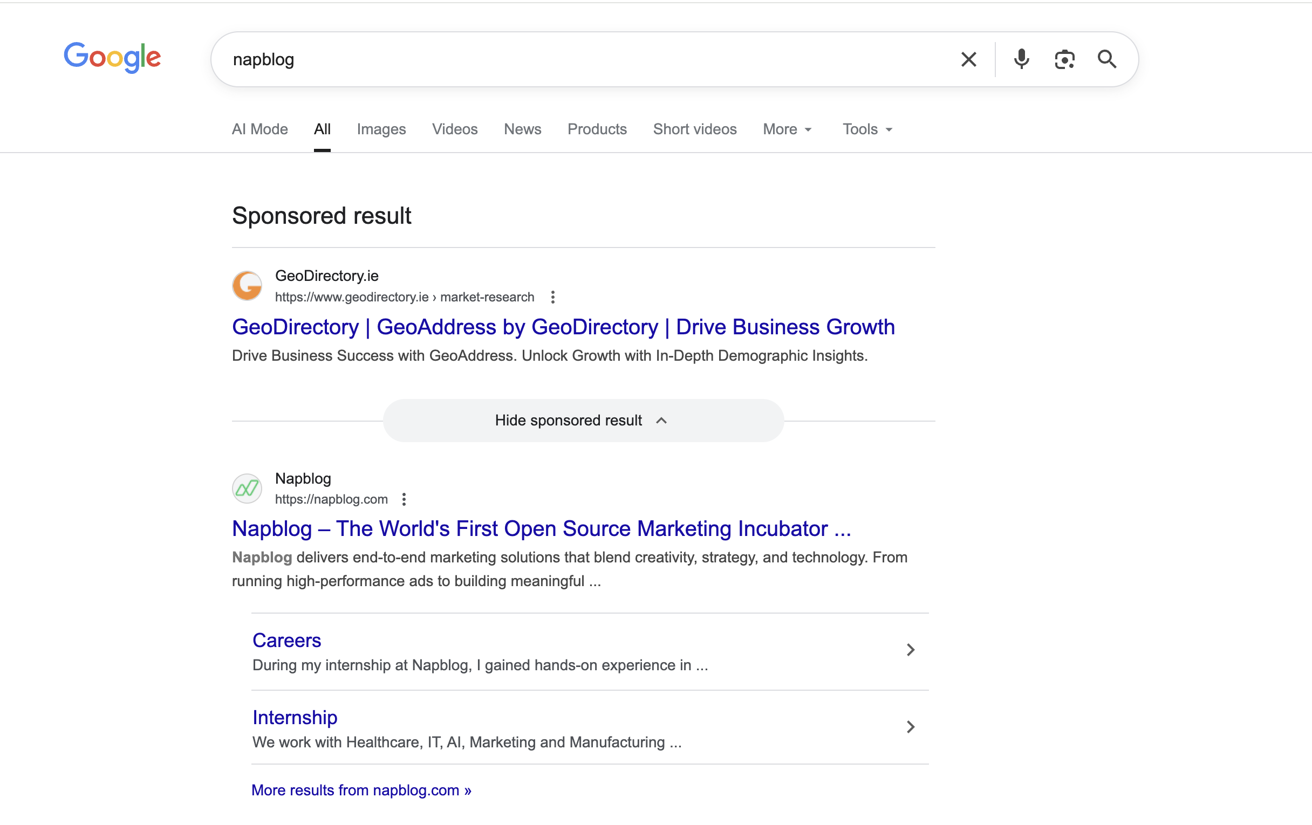Switch to AI Mode tab
Screen dimensions: 1312x825
click(259, 129)
